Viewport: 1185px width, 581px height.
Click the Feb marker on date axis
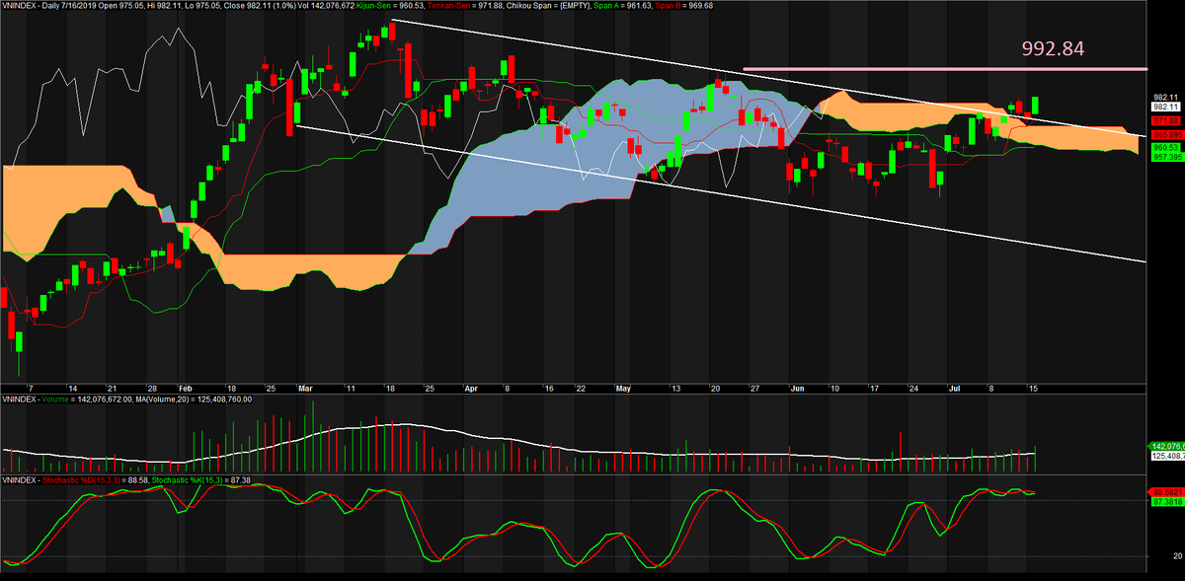coord(185,389)
